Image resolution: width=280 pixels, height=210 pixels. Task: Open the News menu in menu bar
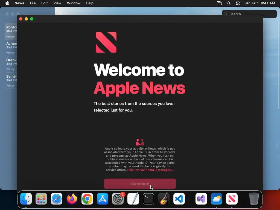pyautogui.click(x=19, y=3)
